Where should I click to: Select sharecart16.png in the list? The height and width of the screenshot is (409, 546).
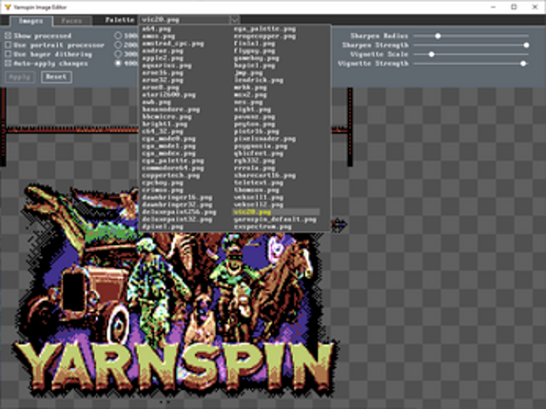(264, 175)
